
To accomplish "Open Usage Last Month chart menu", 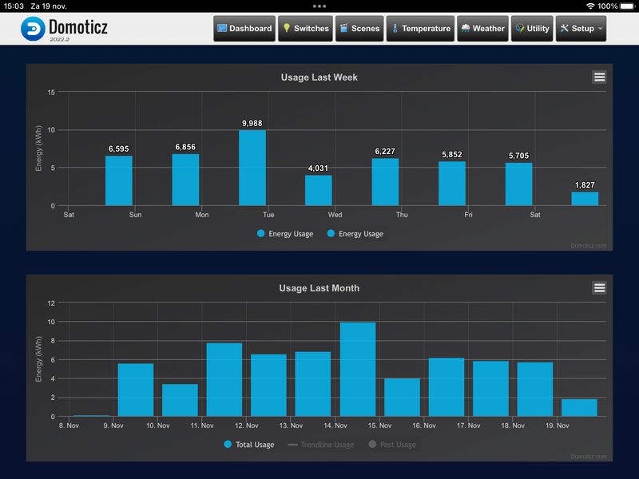I will [599, 288].
